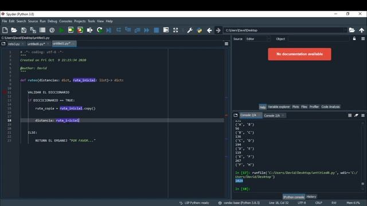Step into function debug icon
This screenshot has width=367, height=206.
pyautogui.click(x=128, y=30)
